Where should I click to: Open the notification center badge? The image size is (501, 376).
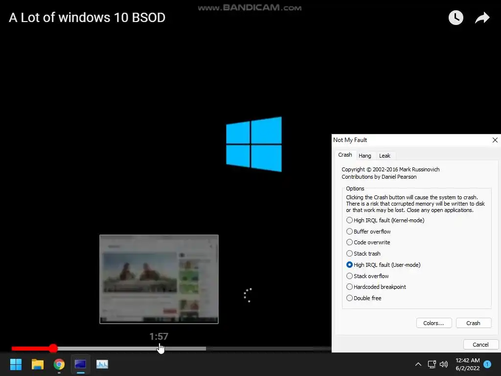pyautogui.click(x=487, y=364)
